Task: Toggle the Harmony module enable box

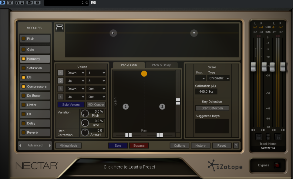Action: [x=24, y=59]
